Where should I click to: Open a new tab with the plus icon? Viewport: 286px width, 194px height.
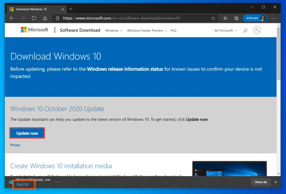click(x=71, y=9)
